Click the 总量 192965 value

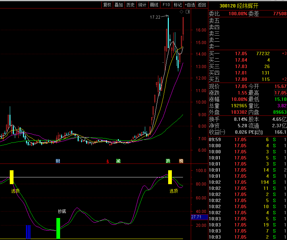(x=239, y=106)
